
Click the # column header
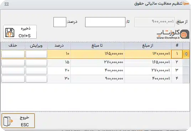(x=177, y=46)
